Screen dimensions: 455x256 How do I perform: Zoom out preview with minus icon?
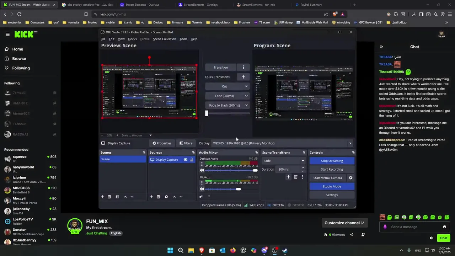[102, 135]
